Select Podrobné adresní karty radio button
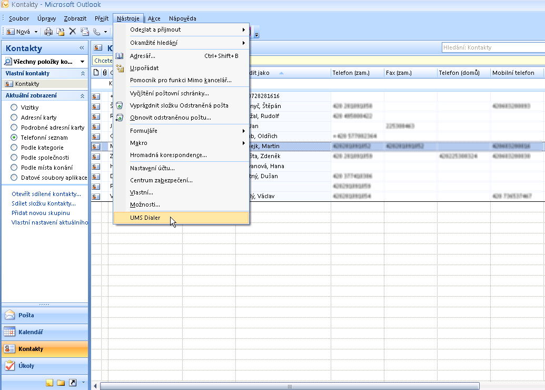545x390 pixels. [14, 128]
